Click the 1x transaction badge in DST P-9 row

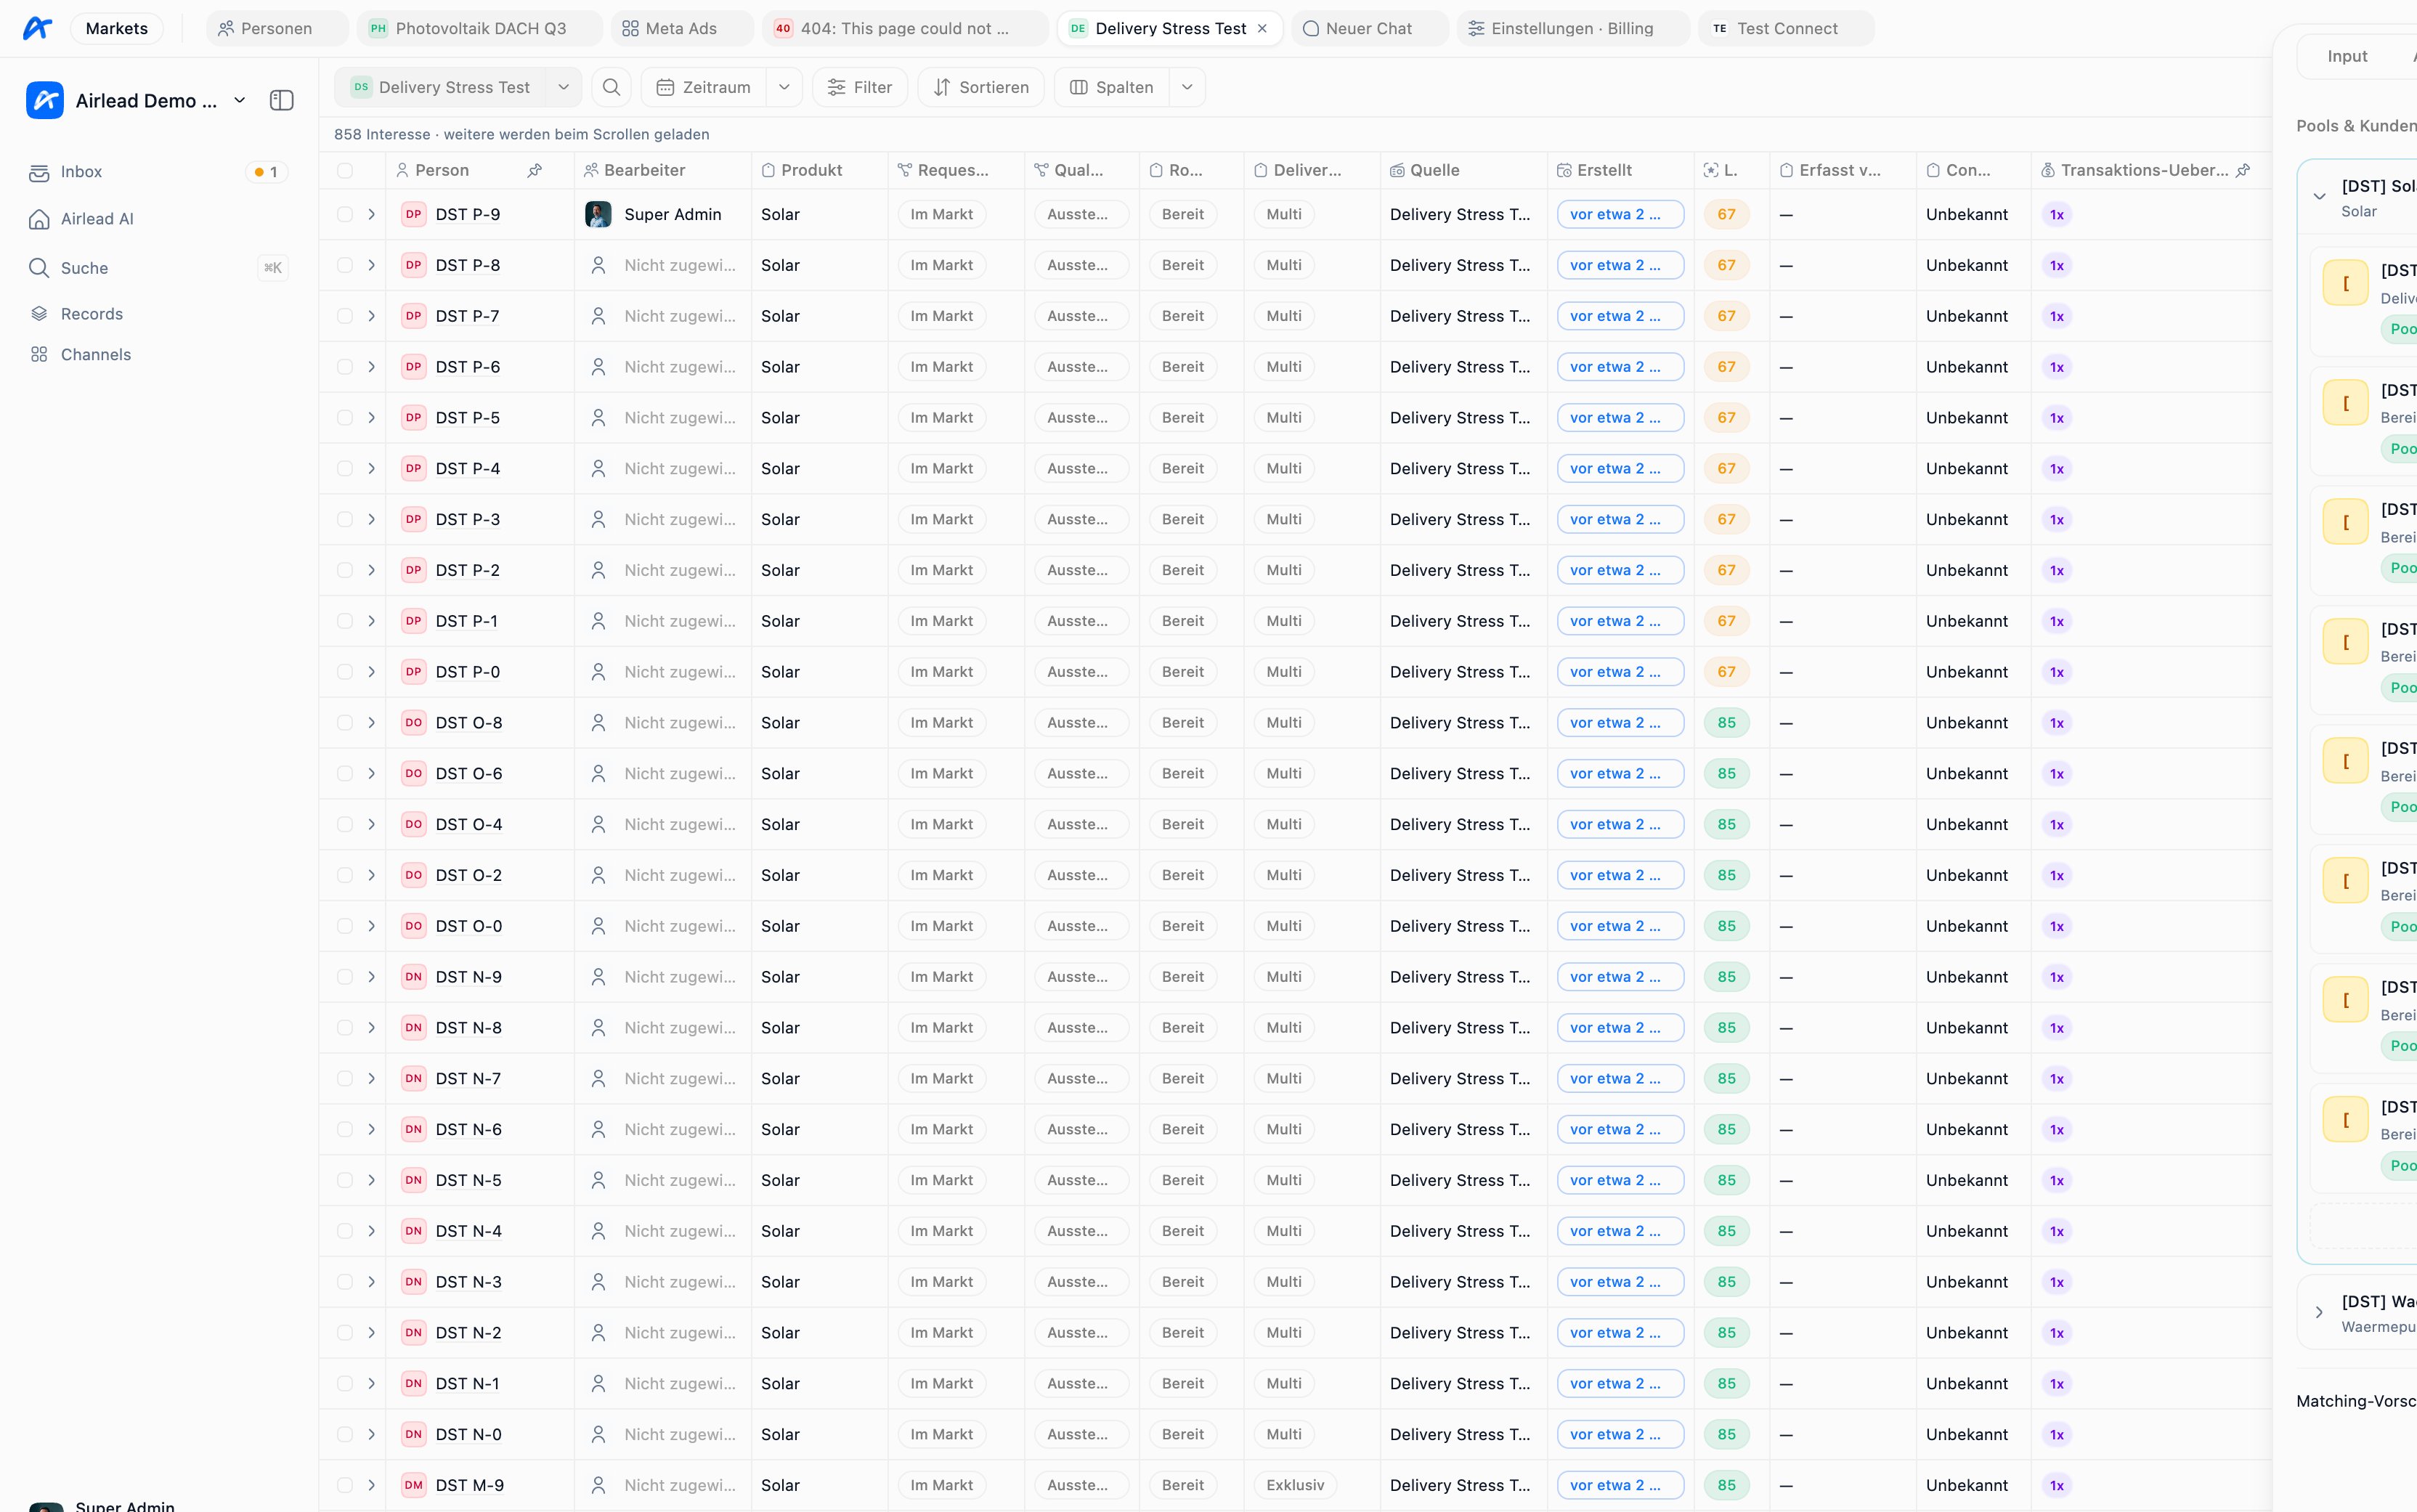(2057, 214)
